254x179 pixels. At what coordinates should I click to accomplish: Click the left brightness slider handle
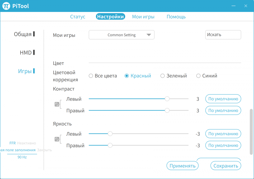pyautogui.click(x=110, y=134)
